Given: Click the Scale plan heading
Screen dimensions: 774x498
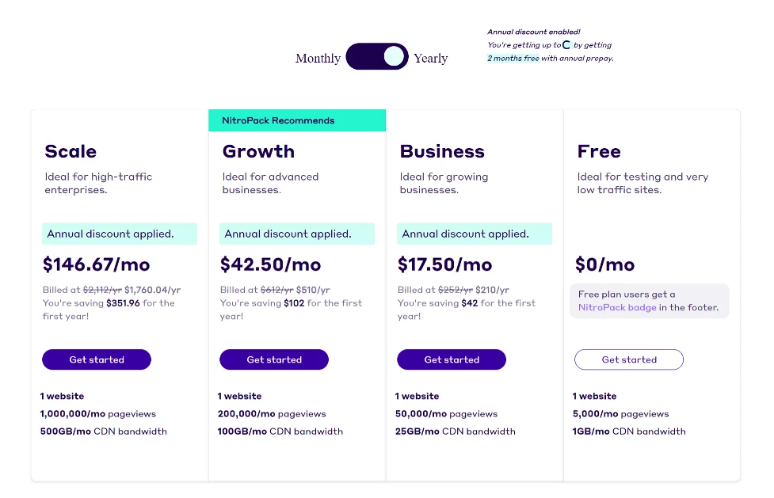Looking at the screenshot, I should pos(71,151).
